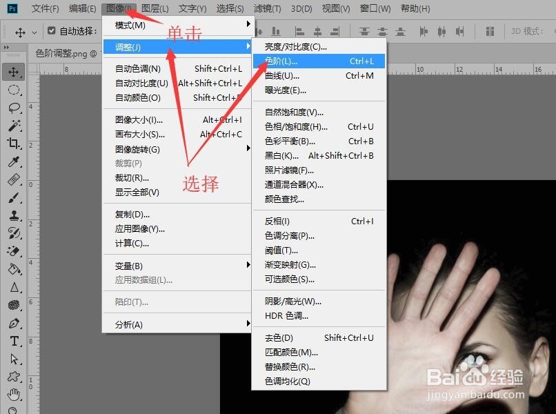Choose 曲线(U)... adjustment
The height and width of the screenshot is (414, 556).
tap(319, 76)
